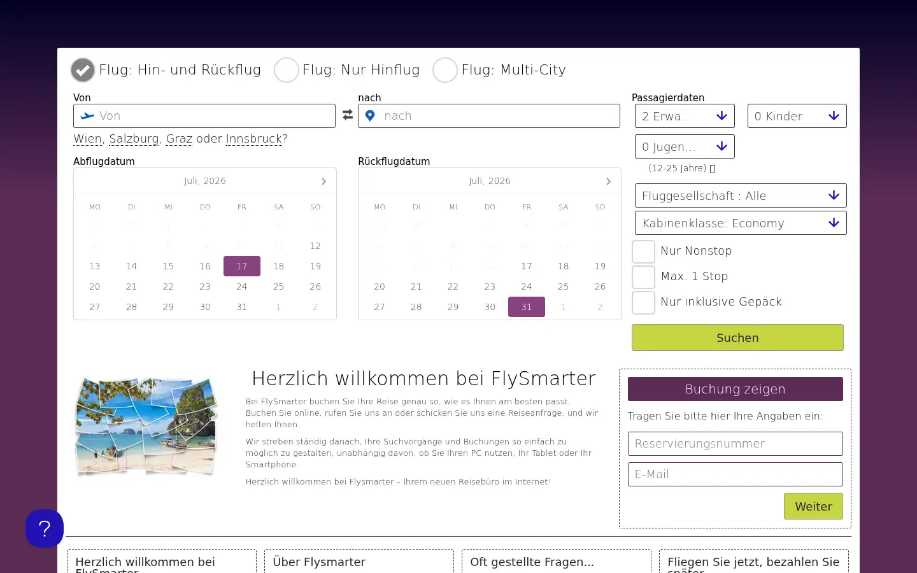Select 31 in the Rückflugdatum calendar
The width and height of the screenshot is (917, 573).
point(527,307)
